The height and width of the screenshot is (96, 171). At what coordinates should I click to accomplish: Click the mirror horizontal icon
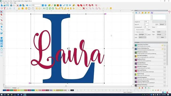44,8
